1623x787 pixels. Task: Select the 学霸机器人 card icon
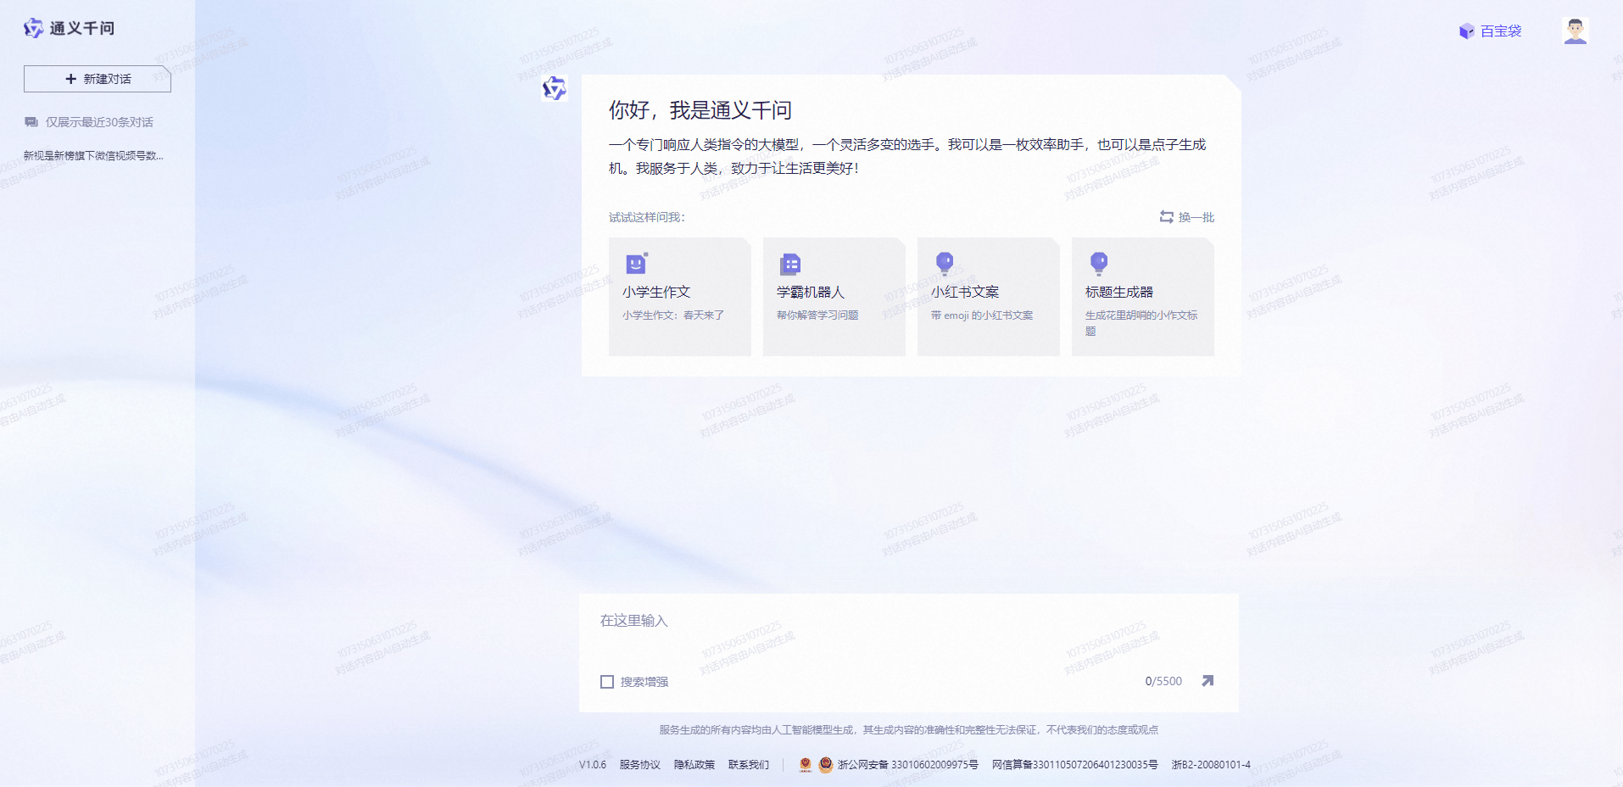(789, 264)
